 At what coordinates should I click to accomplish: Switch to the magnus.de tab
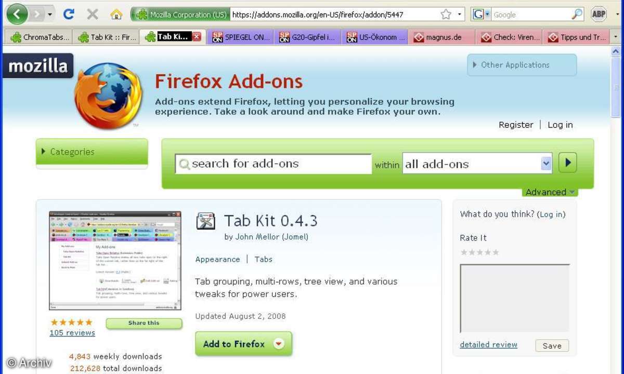pyautogui.click(x=442, y=37)
